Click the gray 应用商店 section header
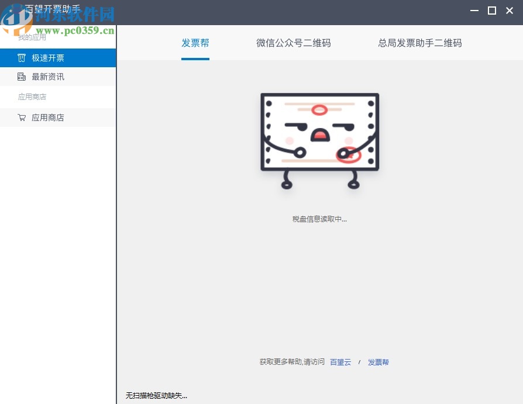Screen dimensions: 523x404 [32, 97]
